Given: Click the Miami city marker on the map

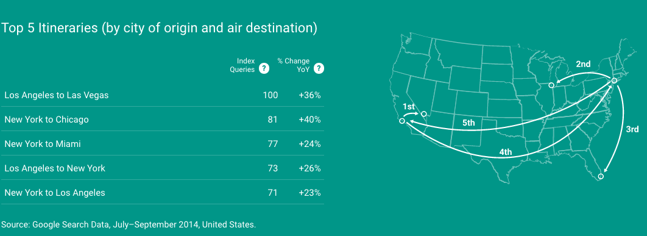Looking at the screenshot, I should (x=601, y=176).
